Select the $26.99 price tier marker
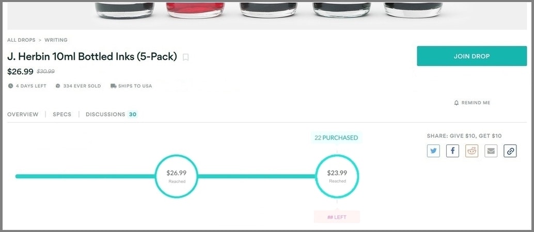Screen dimensions: 534x232 pyautogui.click(x=177, y=176)
